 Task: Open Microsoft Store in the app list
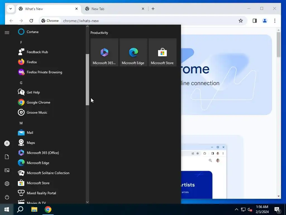(x=51, y=183)
